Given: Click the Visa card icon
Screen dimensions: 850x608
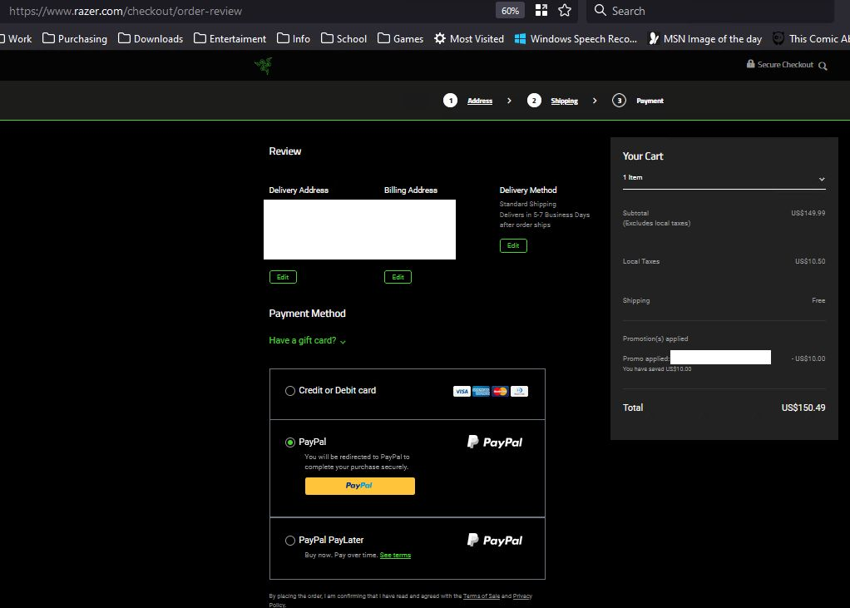Looking at the screenshot, I should 462,391.
